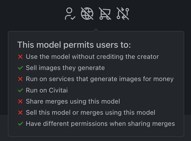Click 'Have different permissions when sharing merges' text
The width and height of the screenshot is (191, 141).
click(100, 124)
